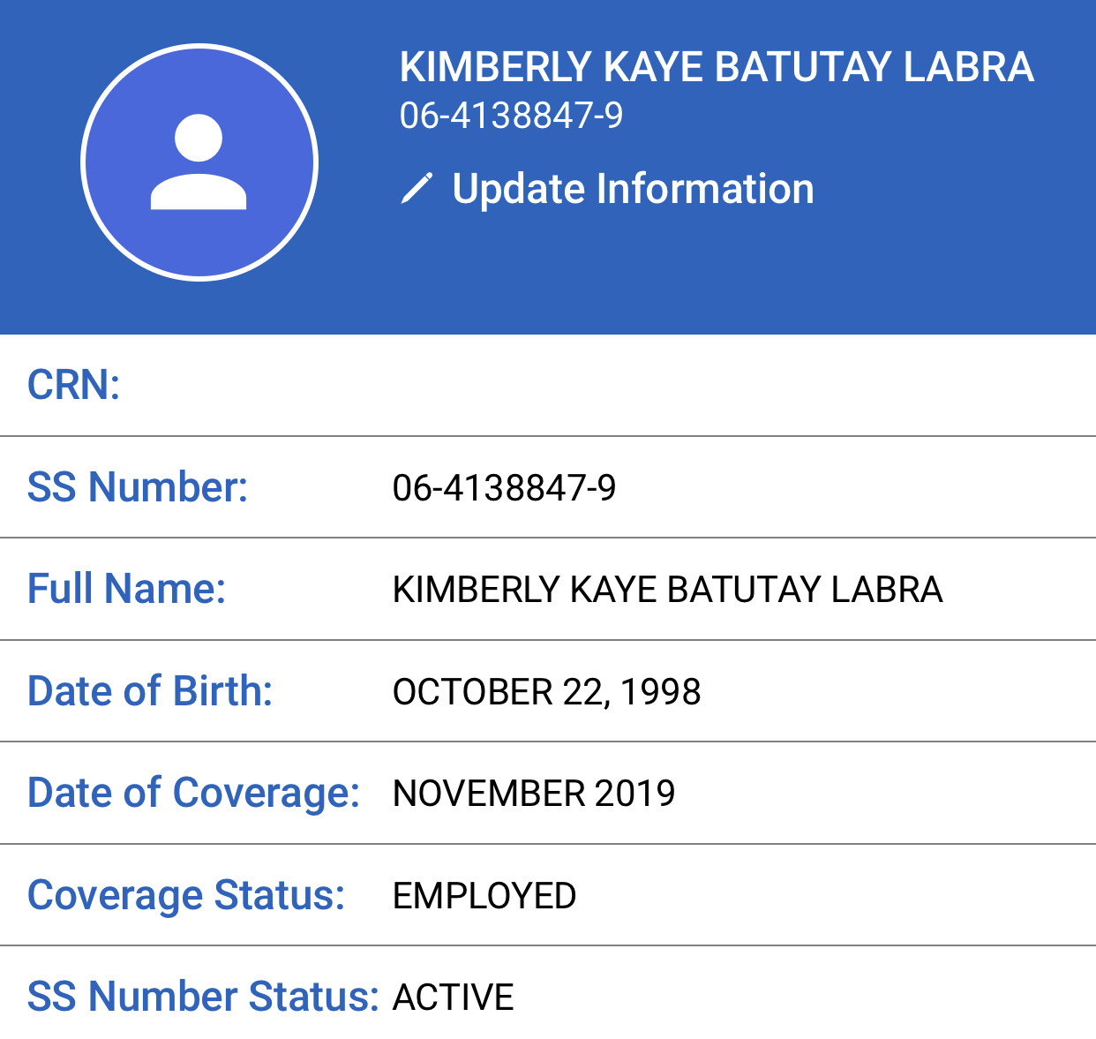
Task: Select the EMPLOYED status value
Action: 484,896
